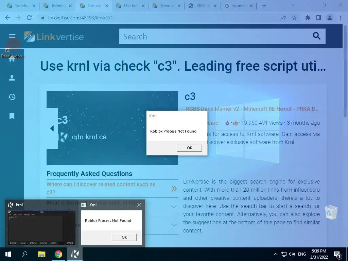Screen dimensions: 348x261
Task: Click the Linkvertise logo
Action: point(54,37)
